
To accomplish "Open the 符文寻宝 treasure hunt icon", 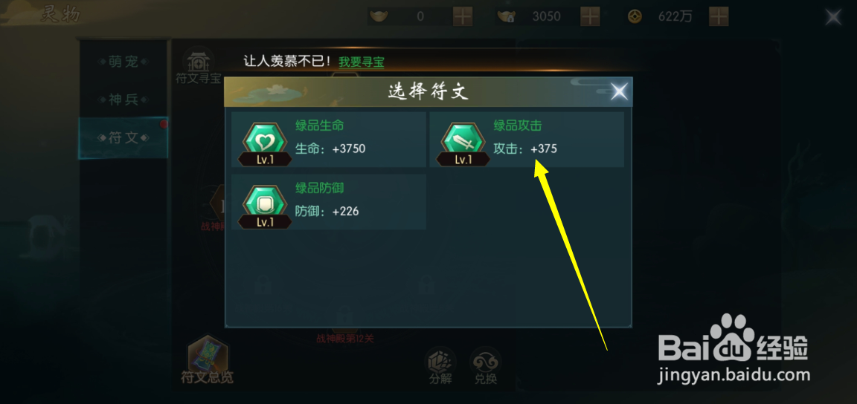I will pos(198,65).
